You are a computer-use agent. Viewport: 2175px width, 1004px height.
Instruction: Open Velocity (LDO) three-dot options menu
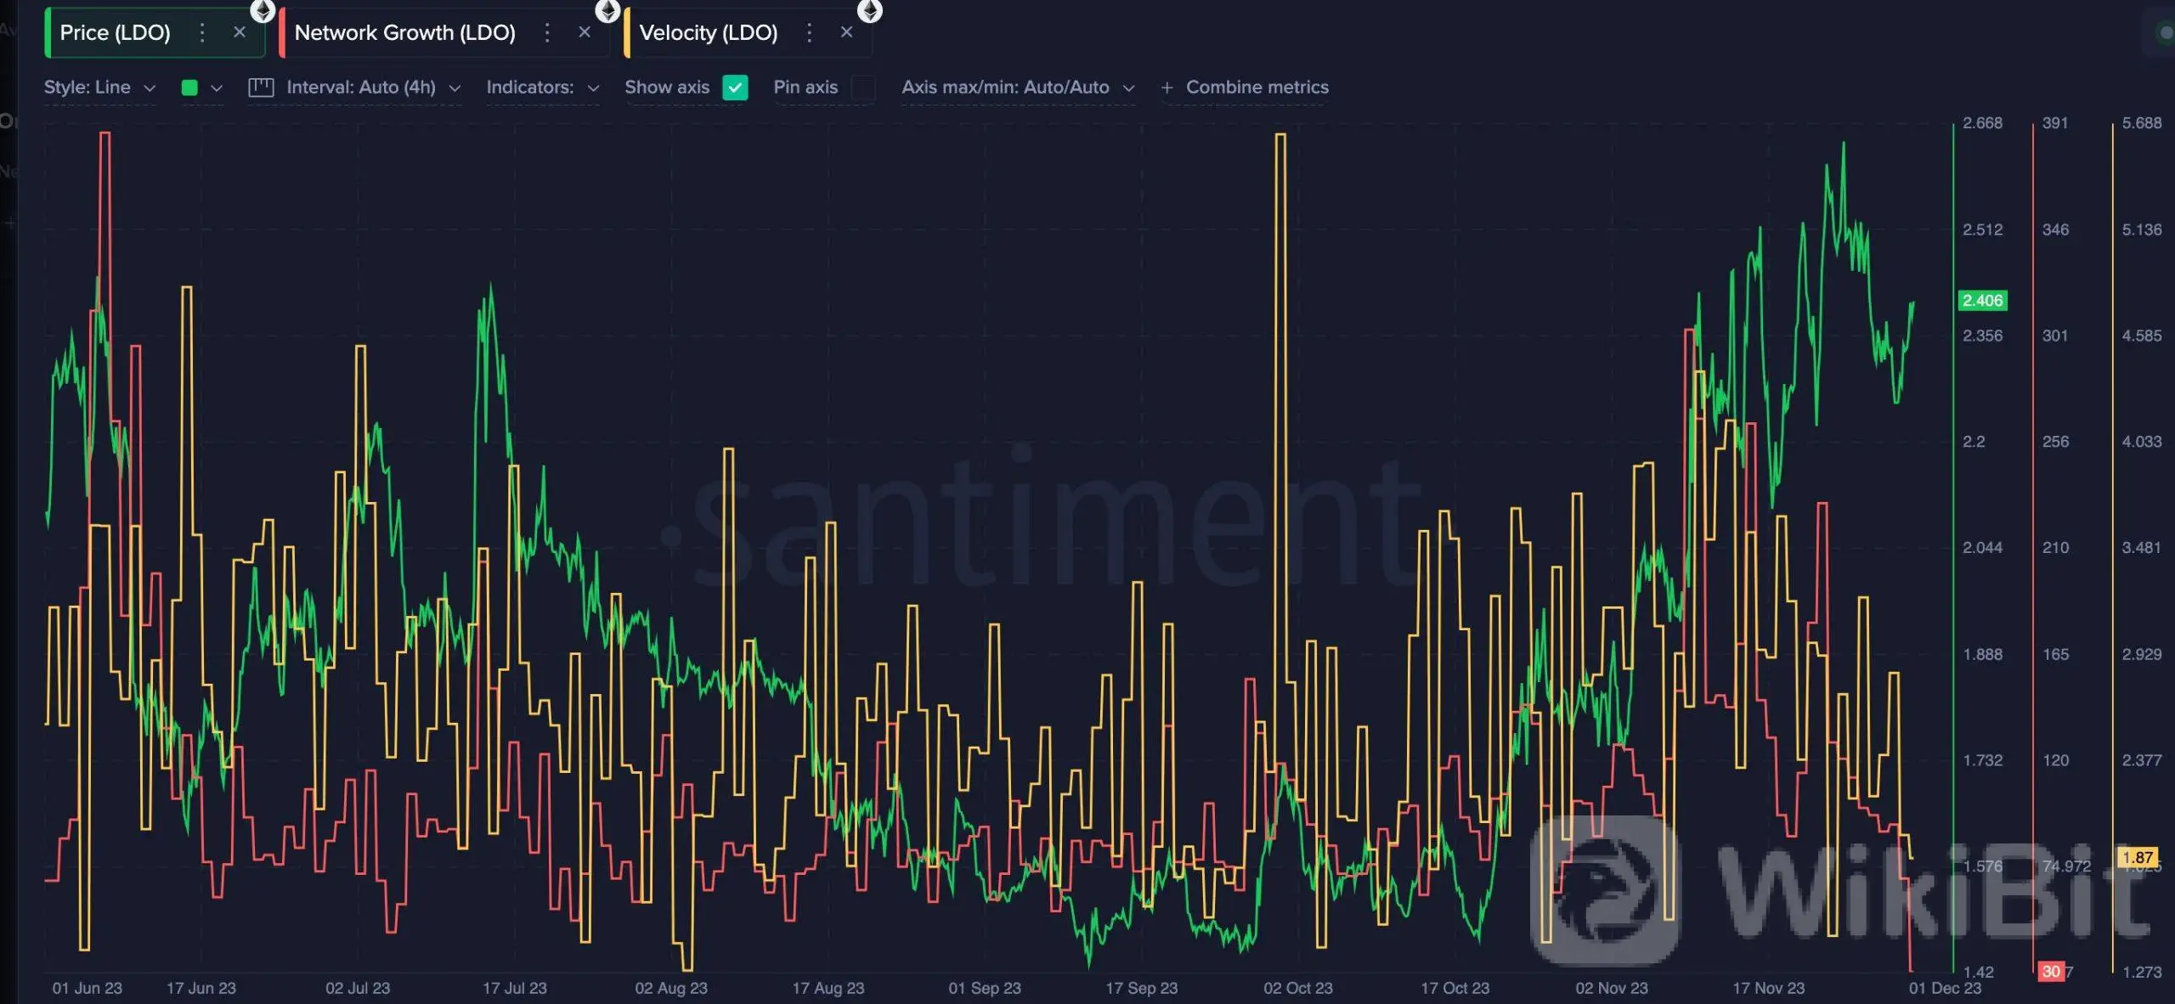pyautogui.click(x=809, y=33)
